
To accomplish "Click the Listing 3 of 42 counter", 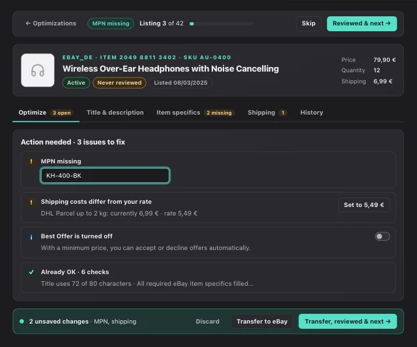I will [x=162, y=23].
